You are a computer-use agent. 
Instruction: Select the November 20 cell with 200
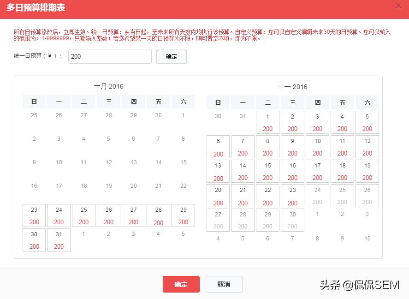click(218, 195)
